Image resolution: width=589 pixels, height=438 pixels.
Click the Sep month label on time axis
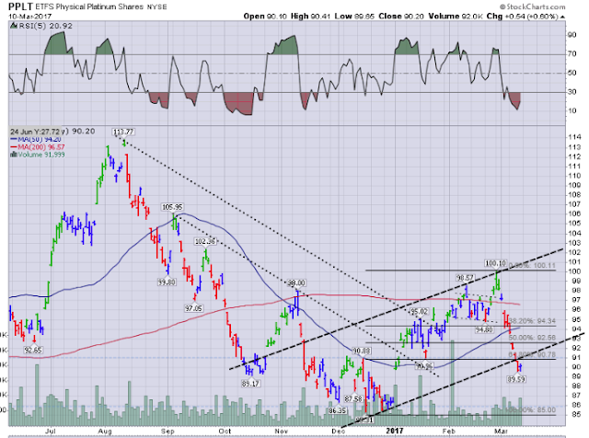(x=167, y=432)
